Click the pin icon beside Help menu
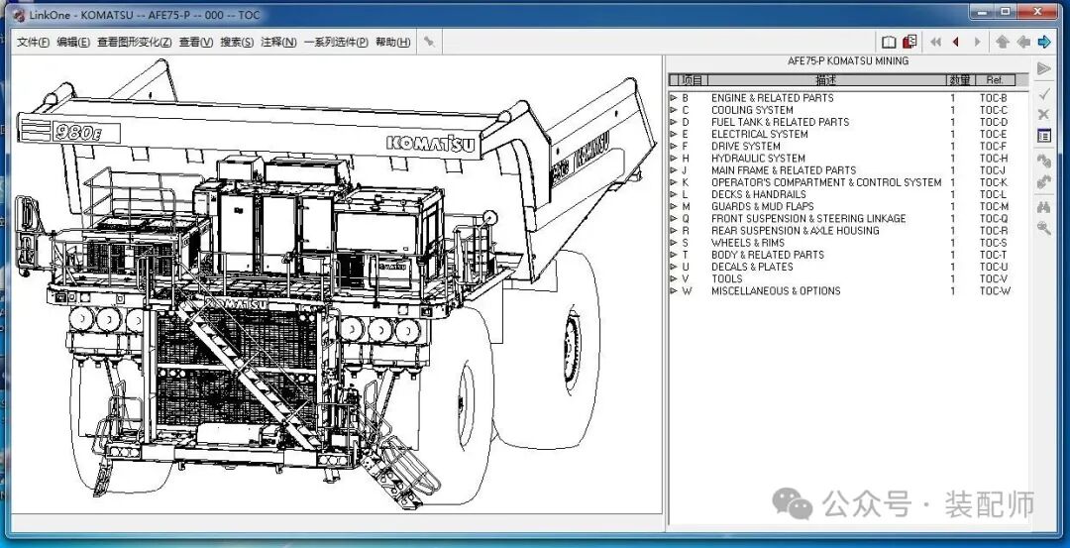The width and height of the screenshot is (1070, 548). point(429,42)
